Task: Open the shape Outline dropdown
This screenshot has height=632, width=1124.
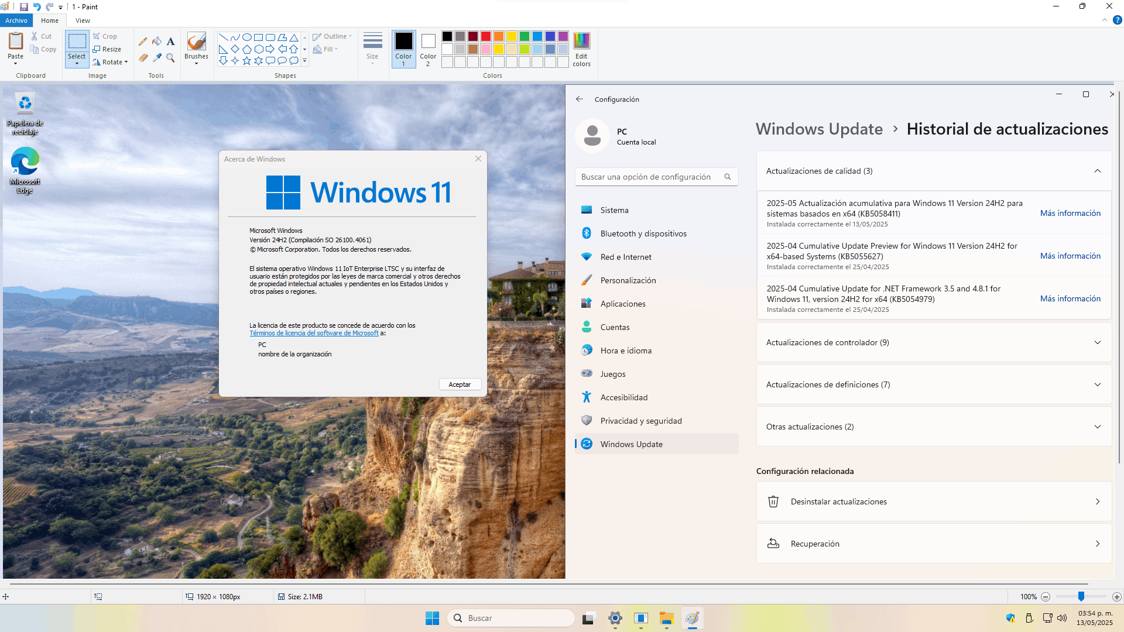Action: 333,36
